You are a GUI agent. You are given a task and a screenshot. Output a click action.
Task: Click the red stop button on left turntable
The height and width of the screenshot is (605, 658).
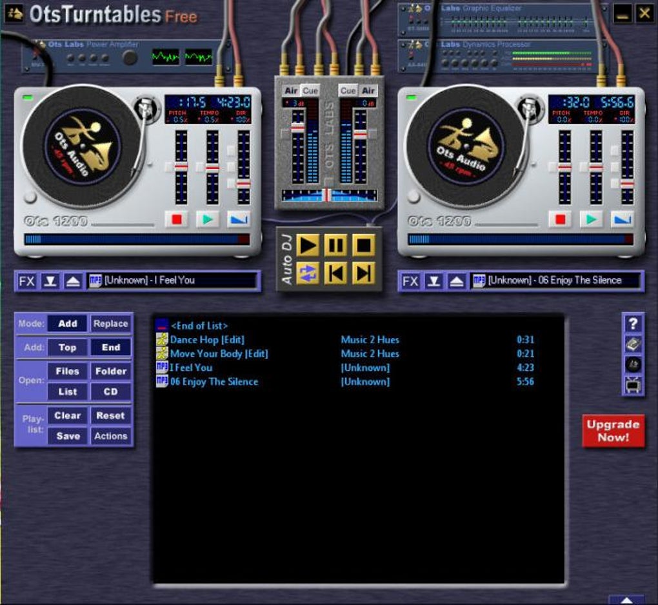tap(177, 219)
